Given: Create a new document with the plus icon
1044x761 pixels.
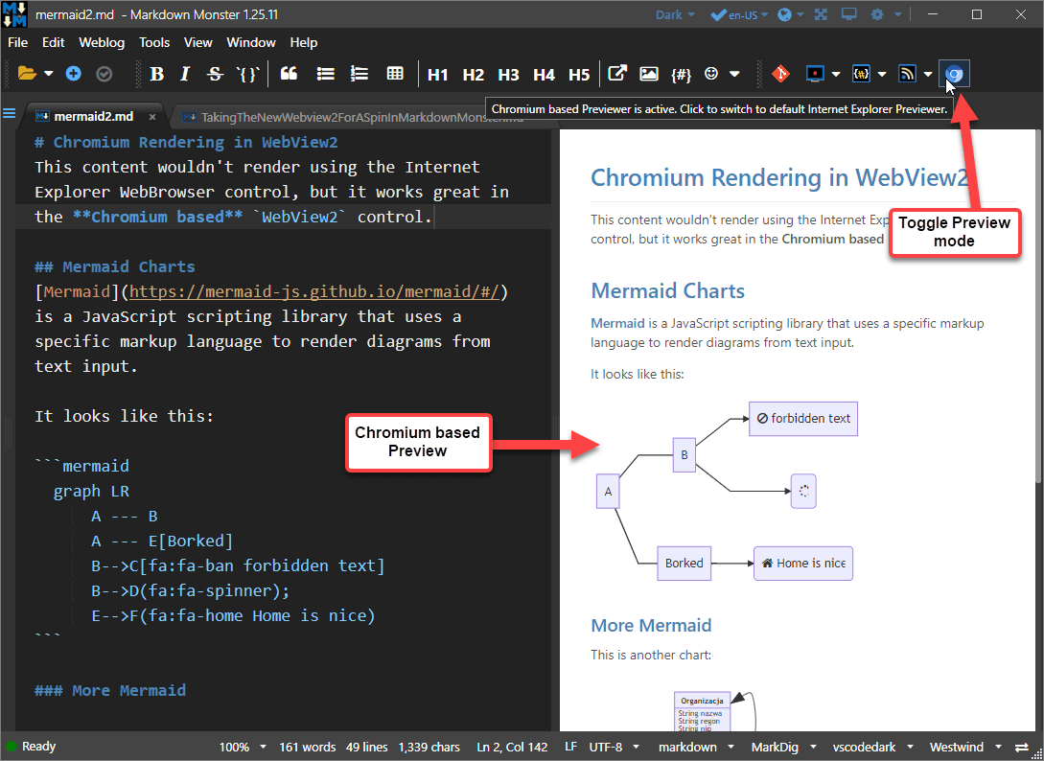Looking at the screenshot, I should 73,73.
